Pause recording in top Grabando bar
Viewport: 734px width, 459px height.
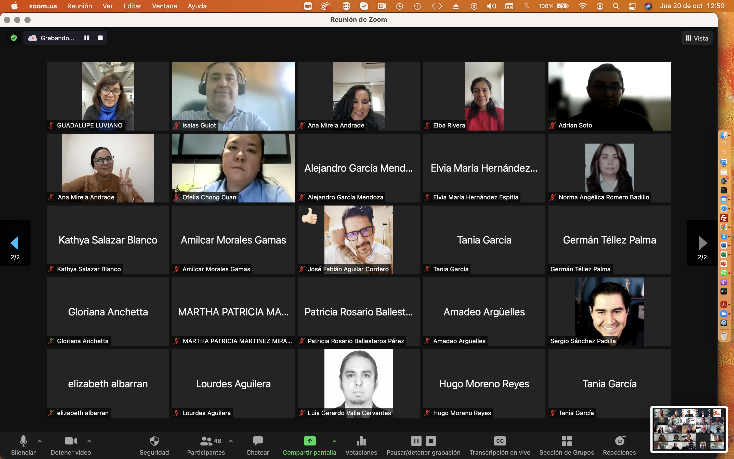point(87,38)
